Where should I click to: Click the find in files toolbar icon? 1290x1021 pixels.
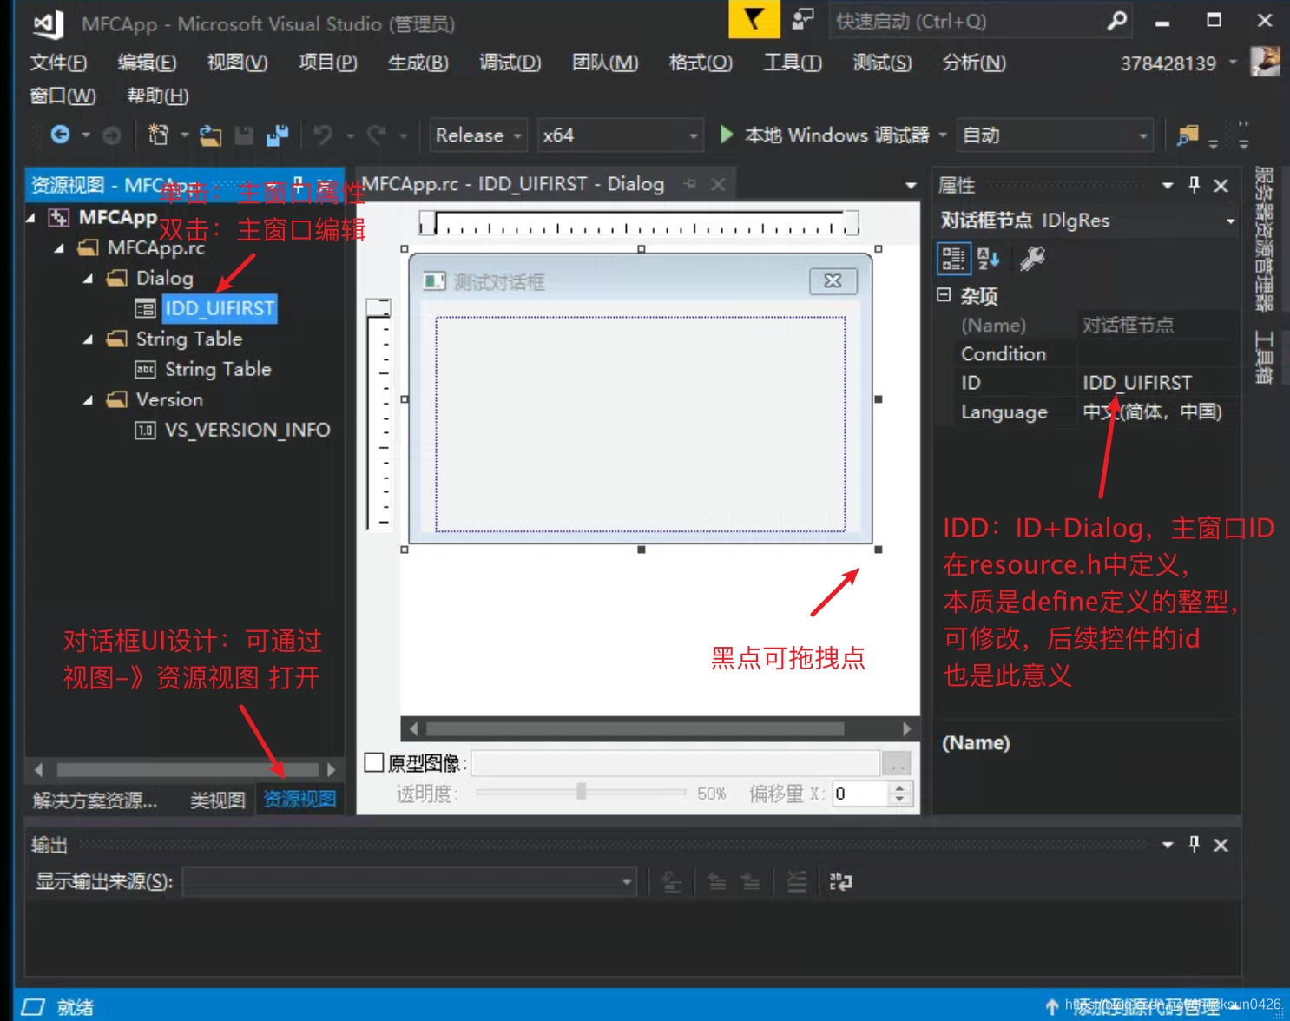coord(1187,135)
